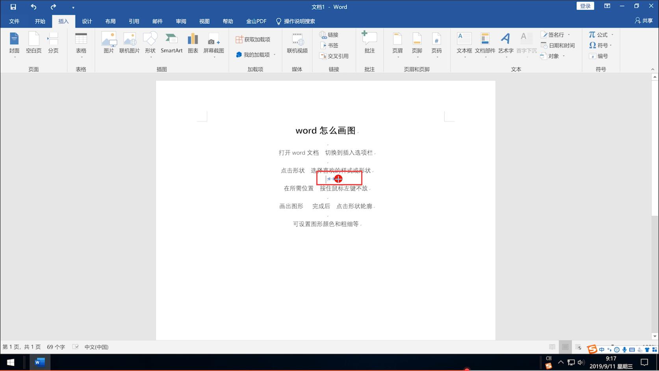Click the language indicator 中文(中国)
The image size is (659, 371).
[96, 347]
